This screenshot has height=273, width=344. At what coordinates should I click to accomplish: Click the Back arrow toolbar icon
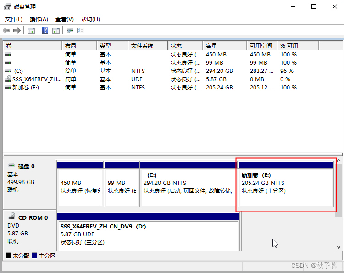coord(6,30)
